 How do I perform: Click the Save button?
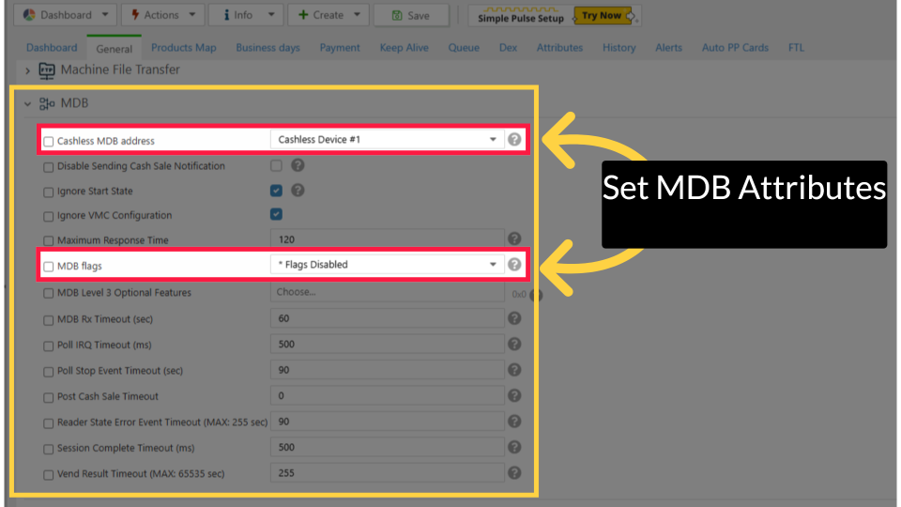pos(410,15)
